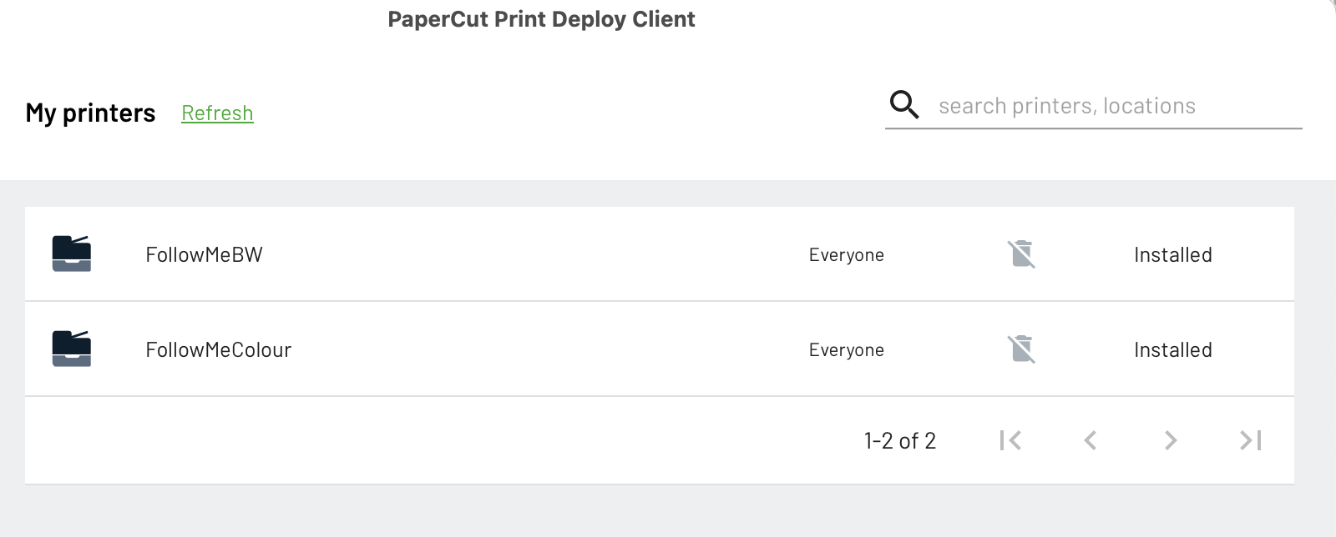
Task: Click Installed status for FollowMeBW
Action: point(1172,254)
